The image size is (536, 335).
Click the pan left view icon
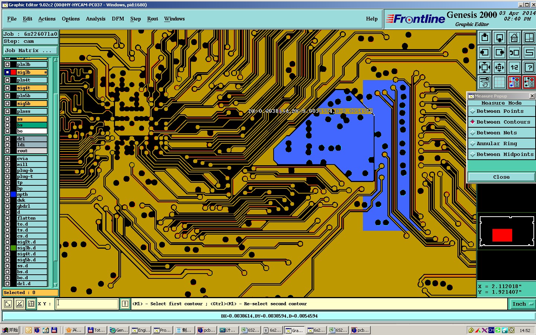tap(485, 52)
